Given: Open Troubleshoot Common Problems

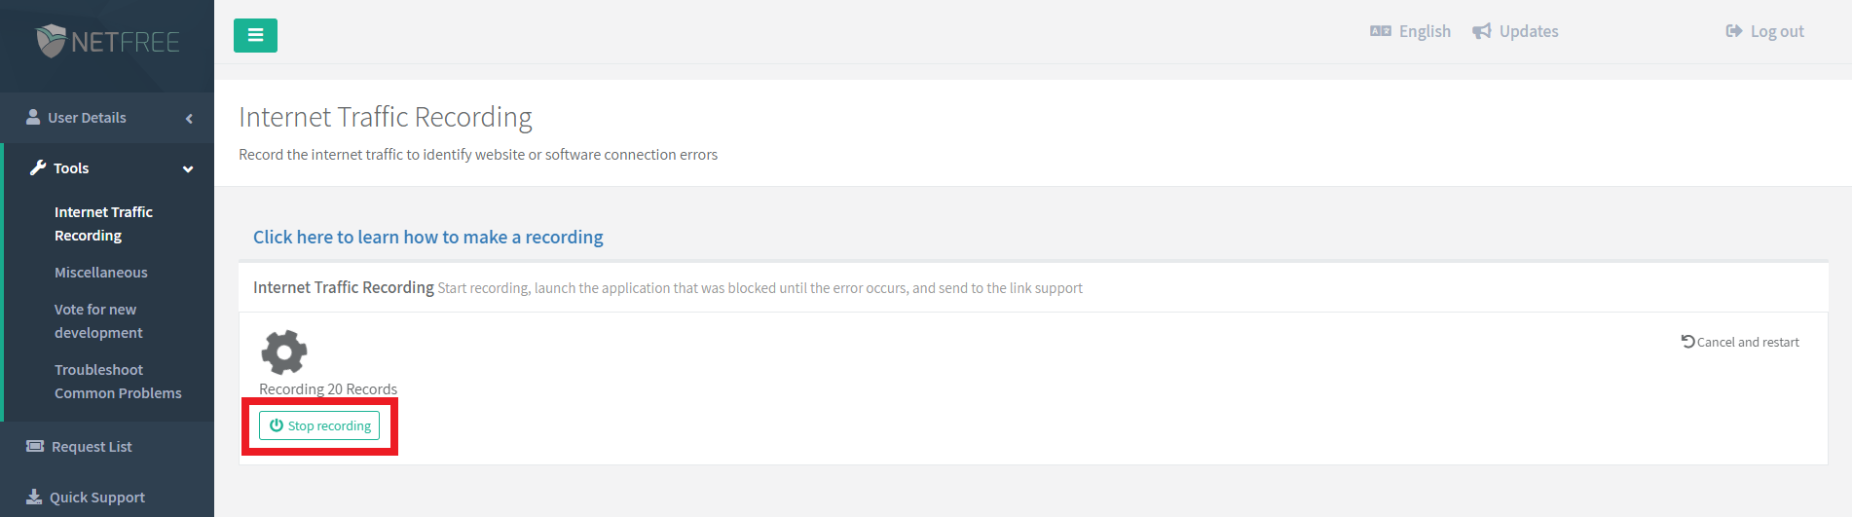Looking at the screenshot, I should point(118,382).
